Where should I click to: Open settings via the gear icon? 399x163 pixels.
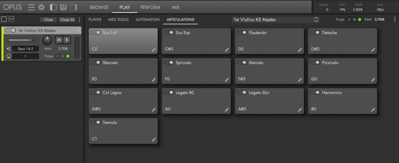41,7
